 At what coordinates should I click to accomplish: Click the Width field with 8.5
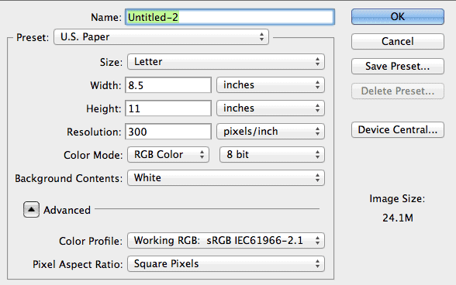(x=168, y=85)
